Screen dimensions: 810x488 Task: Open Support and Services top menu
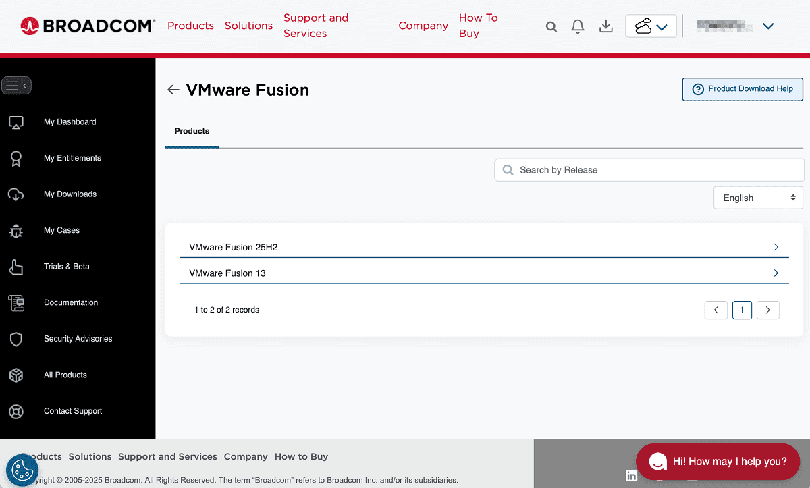pos(316,26)
